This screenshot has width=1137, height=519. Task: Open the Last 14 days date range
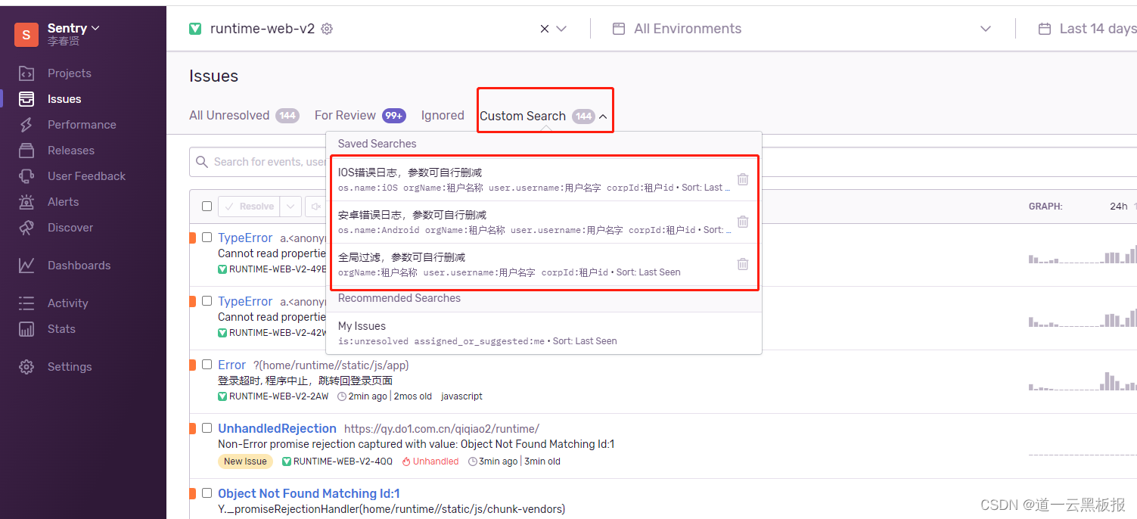pyautogui.click(x=1087, y=29)
